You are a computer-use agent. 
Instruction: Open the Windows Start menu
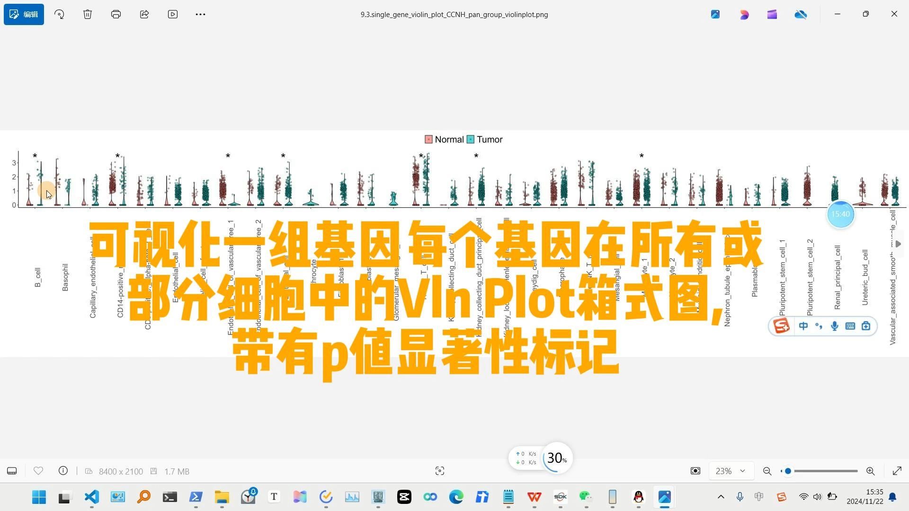tap(39, 497)
